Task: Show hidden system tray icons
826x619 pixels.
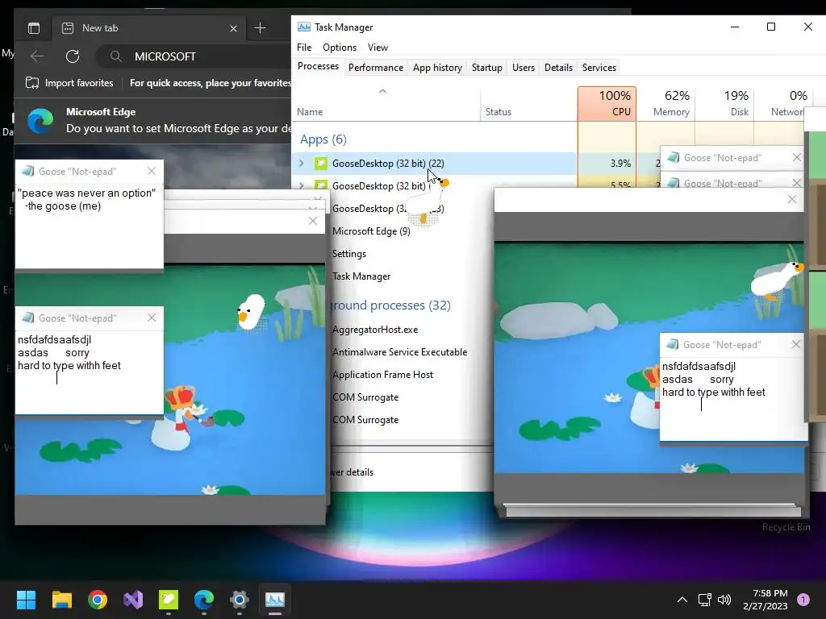Action: click(682, 600)
